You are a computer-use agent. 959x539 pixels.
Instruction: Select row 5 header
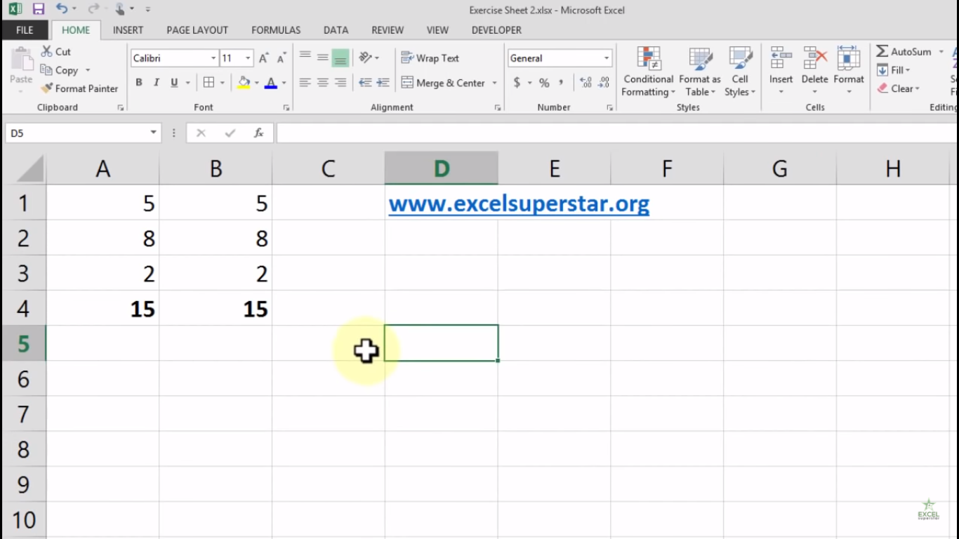pos(23,343)
